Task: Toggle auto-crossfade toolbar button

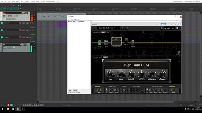Action: point(2,8)
